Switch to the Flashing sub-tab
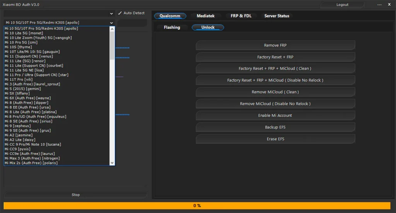 (172, 27)
